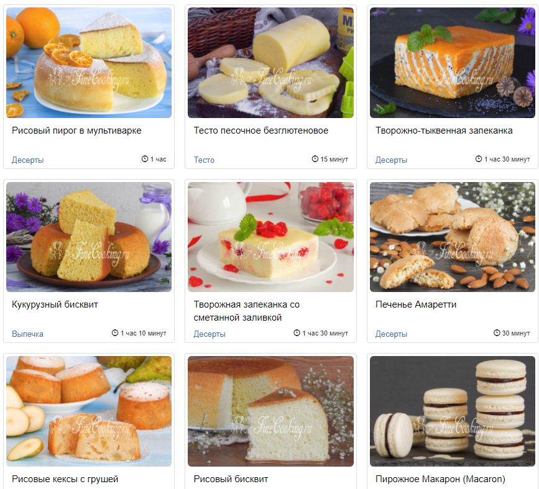Open "Десерты" category under Творожно-тыквенная запеканка
This screenshot has width=539, height=489.
[391, 160]
